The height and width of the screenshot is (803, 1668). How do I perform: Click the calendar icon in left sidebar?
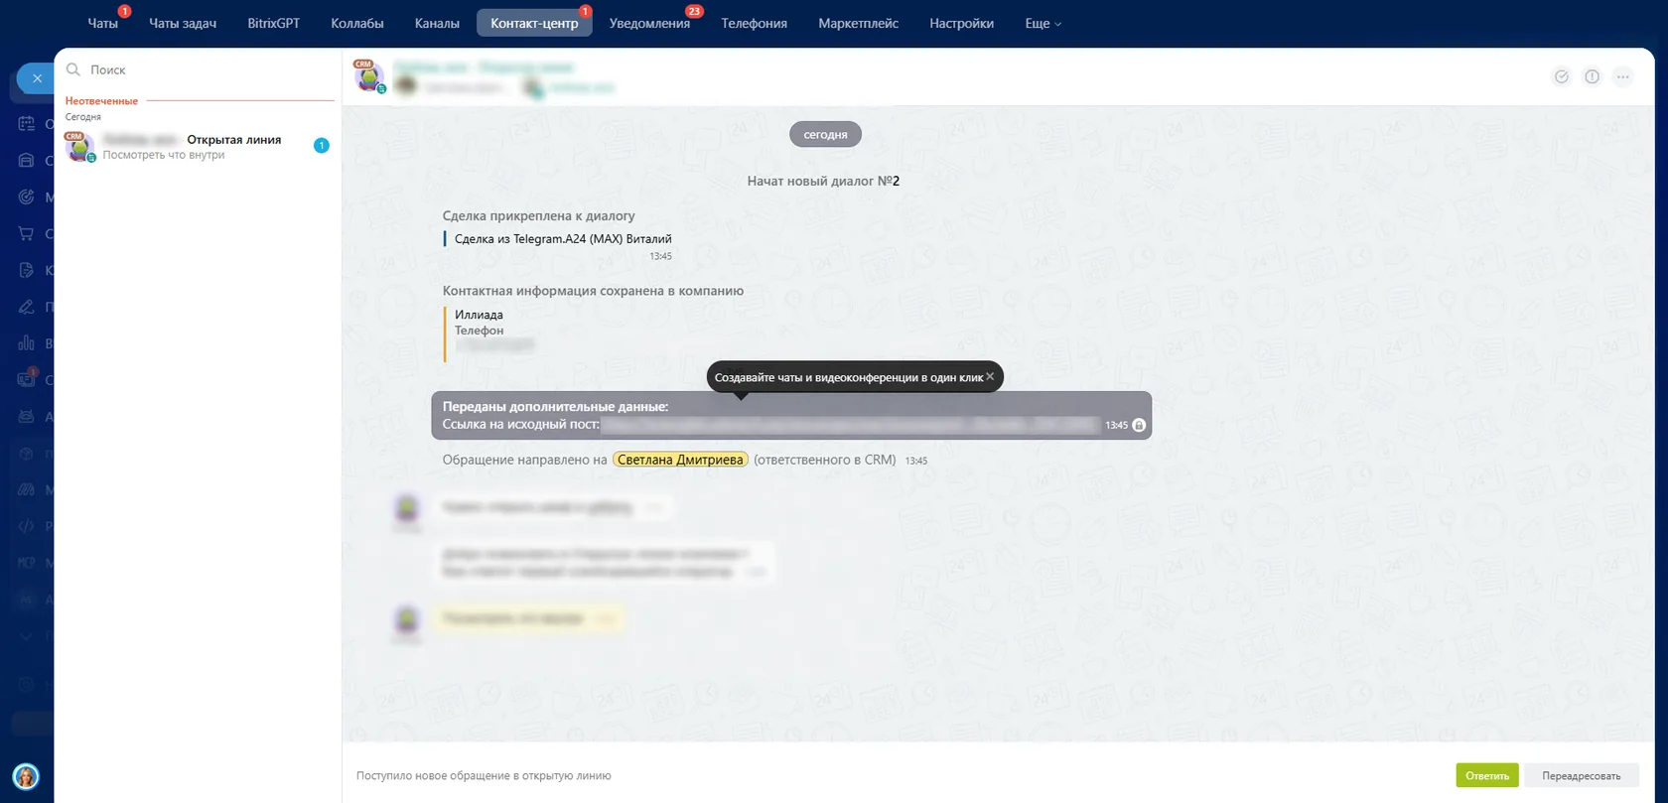click(26, 124)
